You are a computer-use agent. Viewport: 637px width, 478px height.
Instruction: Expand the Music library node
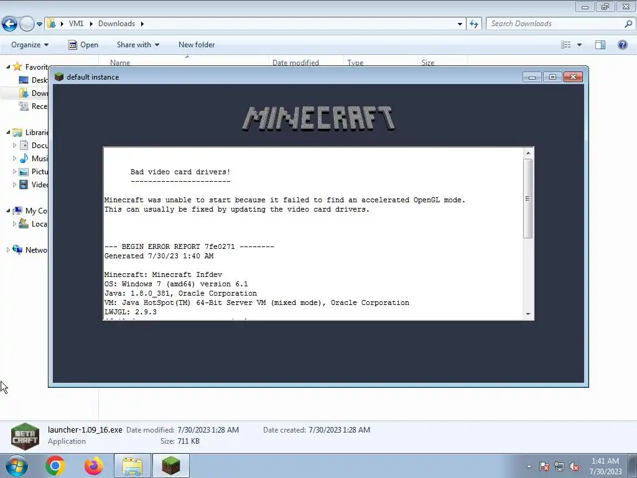(15, 158)
